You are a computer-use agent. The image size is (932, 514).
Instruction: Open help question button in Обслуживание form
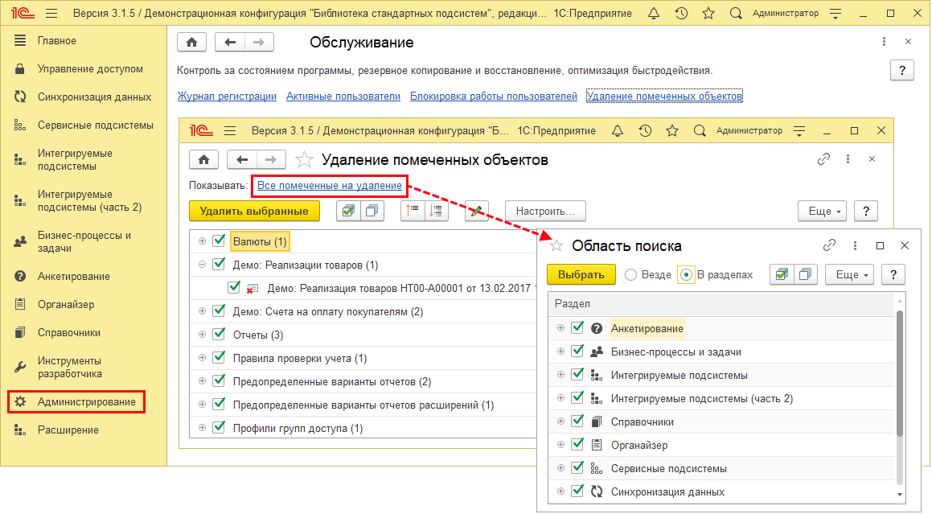[901, 70]
